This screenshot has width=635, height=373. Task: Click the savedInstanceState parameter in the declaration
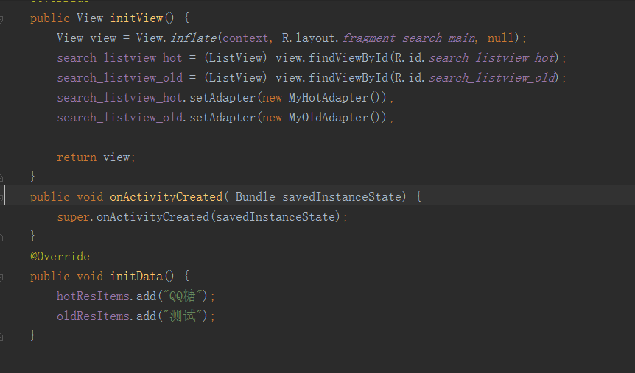pyautogui.click(x=342, y=197)
